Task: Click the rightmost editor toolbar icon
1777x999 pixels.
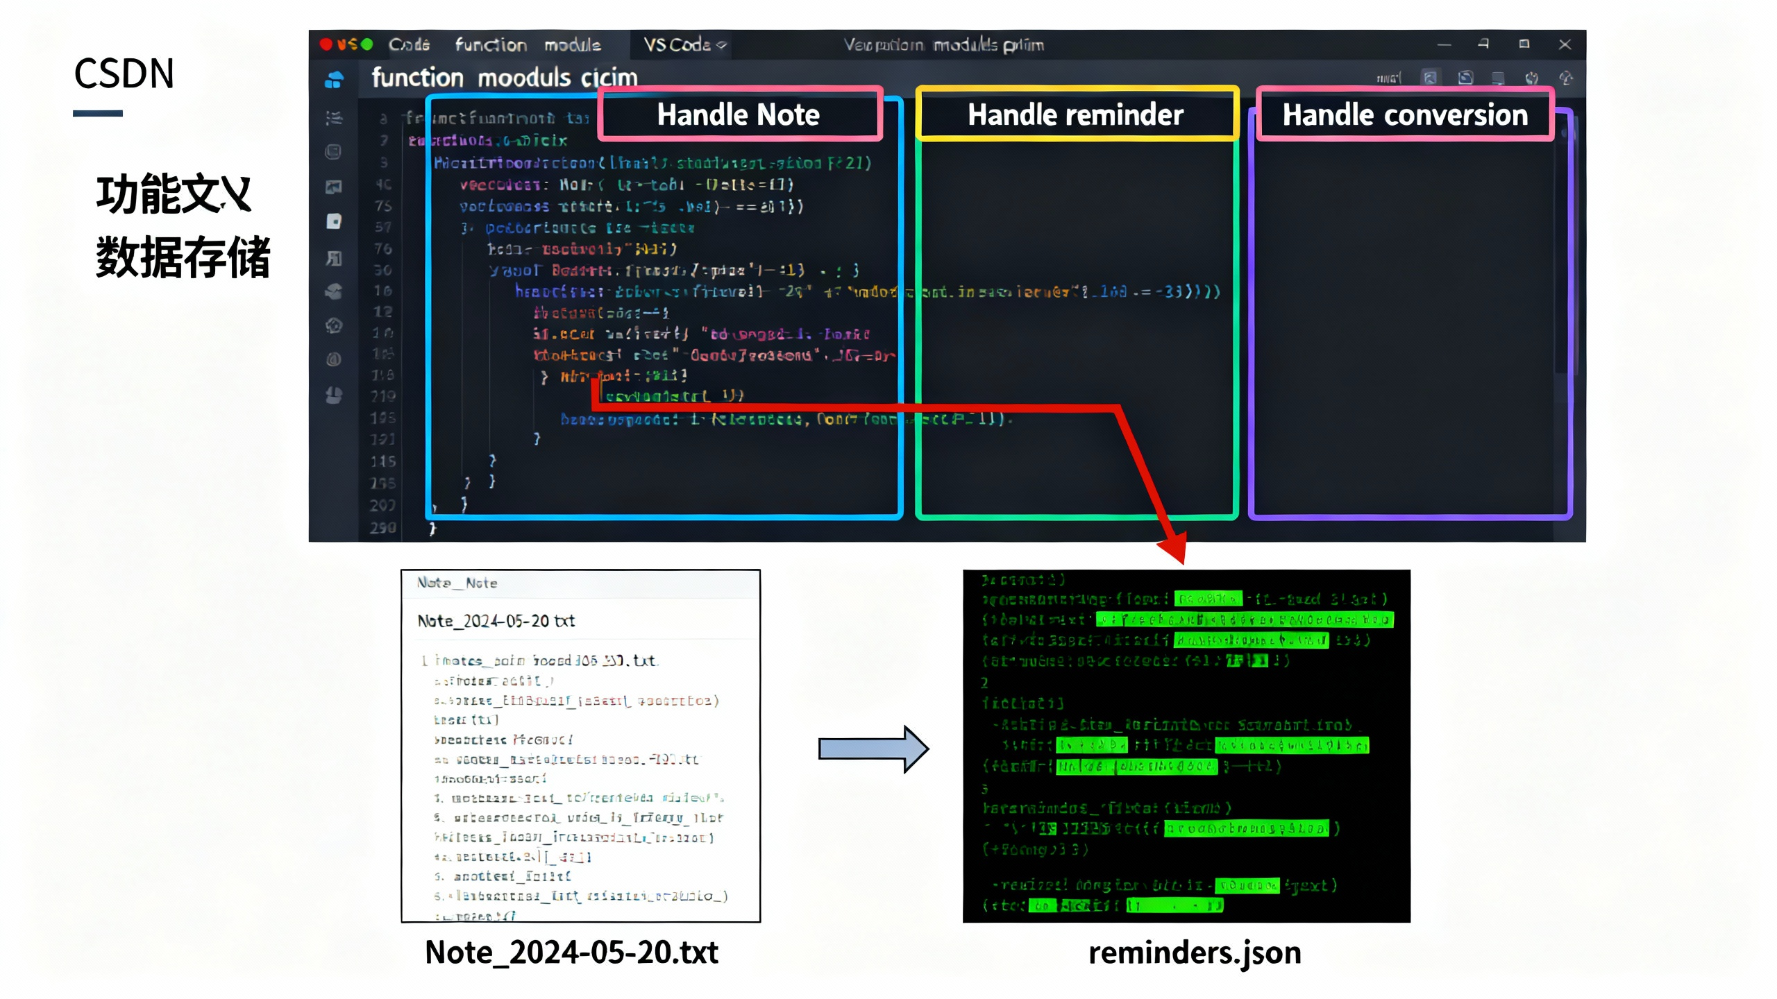Action: click(1565, 78)
